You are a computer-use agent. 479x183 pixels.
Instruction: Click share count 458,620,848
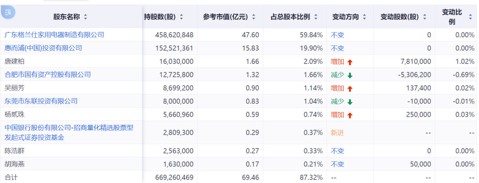174,35
